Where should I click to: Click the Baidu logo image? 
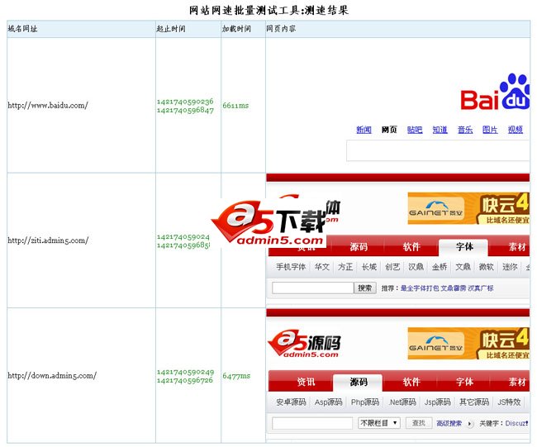[495, 92]
